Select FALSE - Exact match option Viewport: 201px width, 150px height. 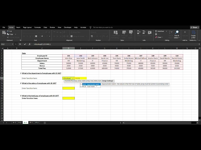coord(90,87)
